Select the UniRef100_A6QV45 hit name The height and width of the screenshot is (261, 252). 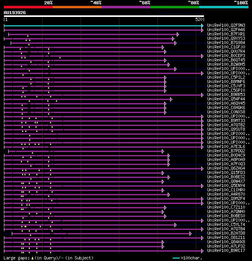tap(226, 103)
